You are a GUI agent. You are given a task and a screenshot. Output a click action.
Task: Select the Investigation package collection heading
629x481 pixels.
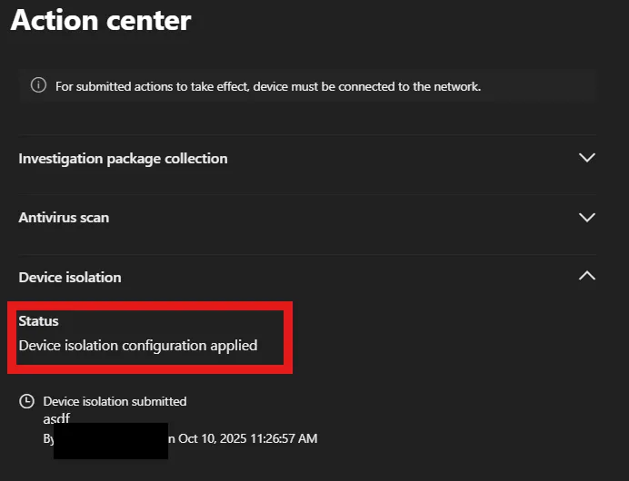[123, 159]
